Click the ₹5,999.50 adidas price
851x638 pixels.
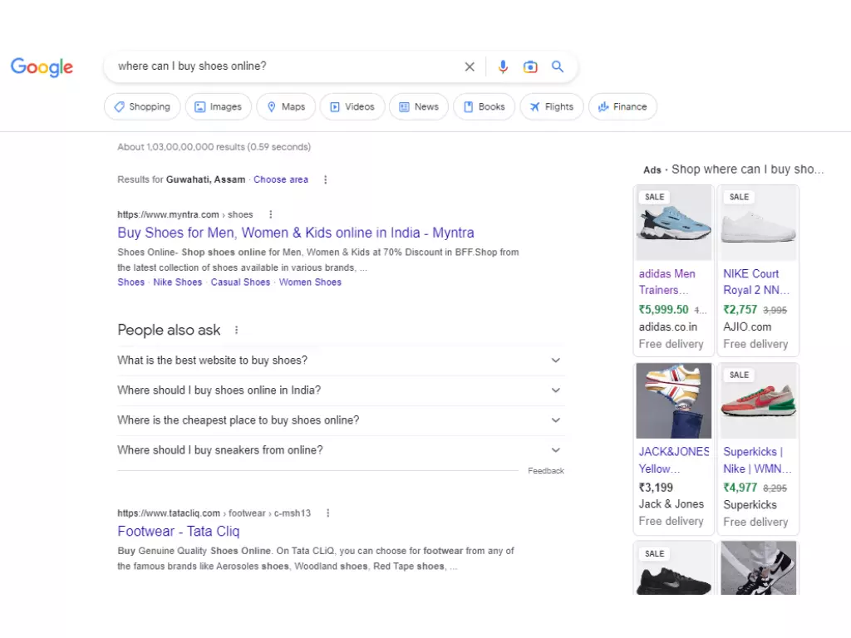point(663,310)
